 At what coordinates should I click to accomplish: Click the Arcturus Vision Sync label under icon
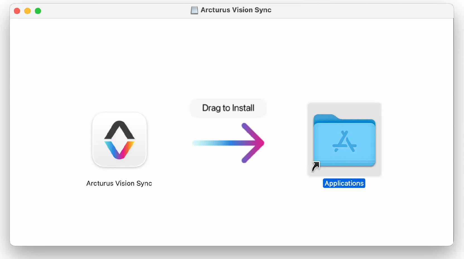pos(119,183)
